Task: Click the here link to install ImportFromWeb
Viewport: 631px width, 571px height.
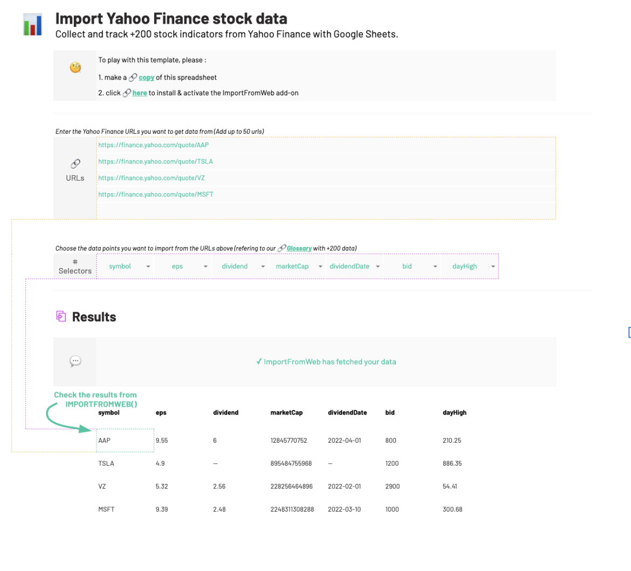Action: (x=139, y=93)
